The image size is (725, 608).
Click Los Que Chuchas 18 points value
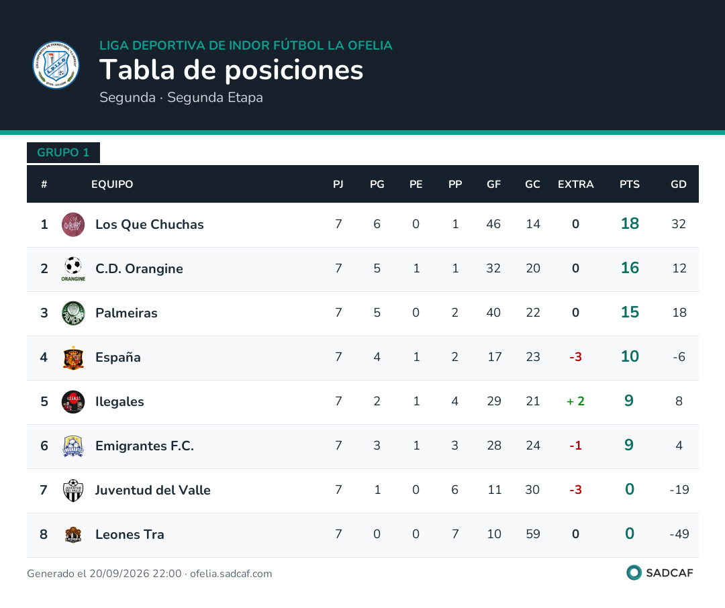point(630,223)
